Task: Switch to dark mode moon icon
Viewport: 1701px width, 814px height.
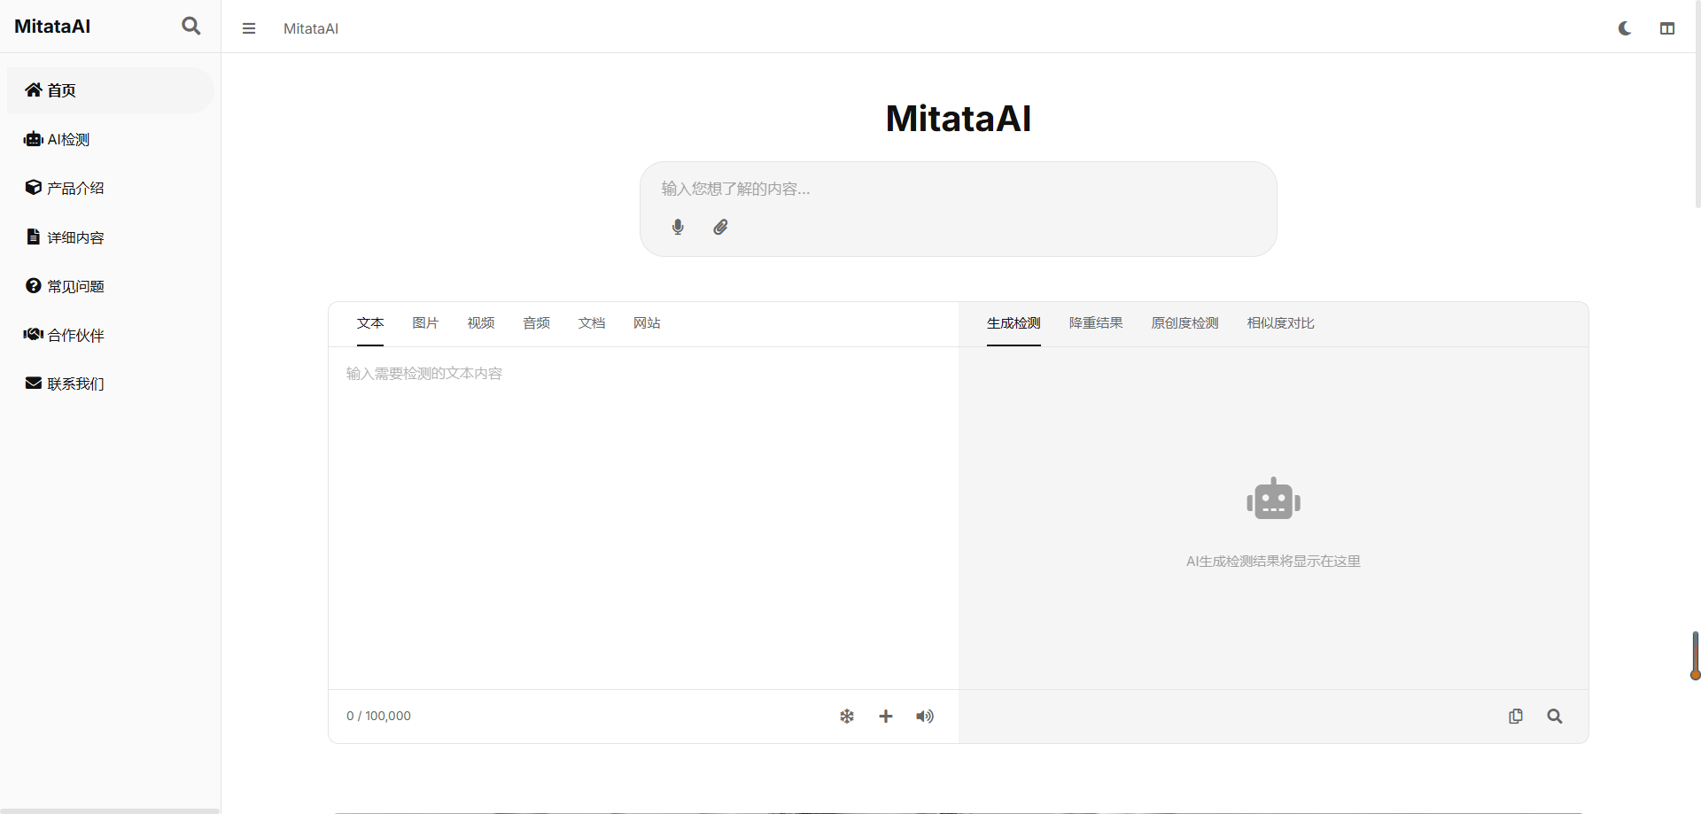Action: click(x=1625, y=28)
